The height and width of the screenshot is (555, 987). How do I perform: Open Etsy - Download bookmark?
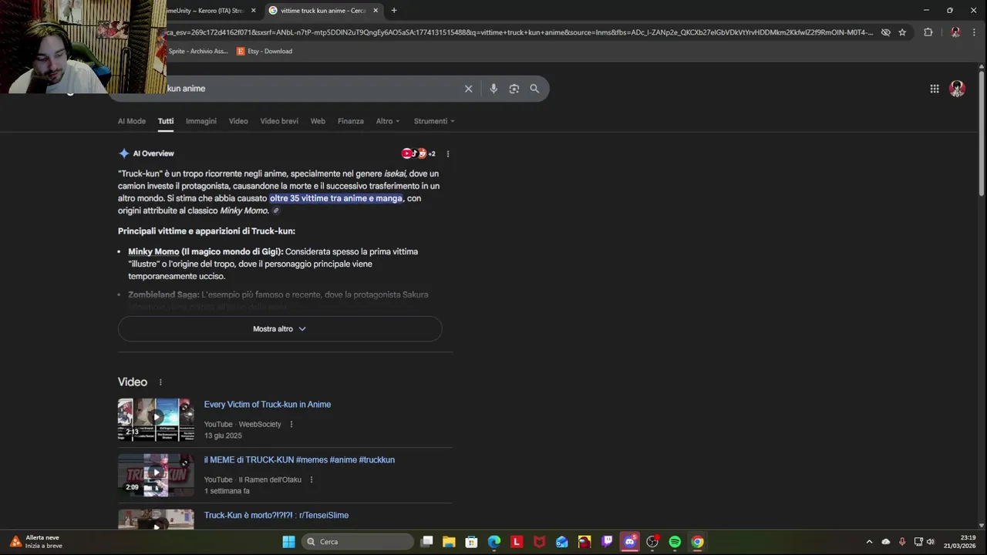pos(264,52)
